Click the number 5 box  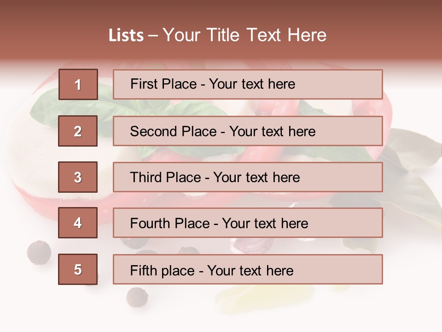click(x=78, y=269)
